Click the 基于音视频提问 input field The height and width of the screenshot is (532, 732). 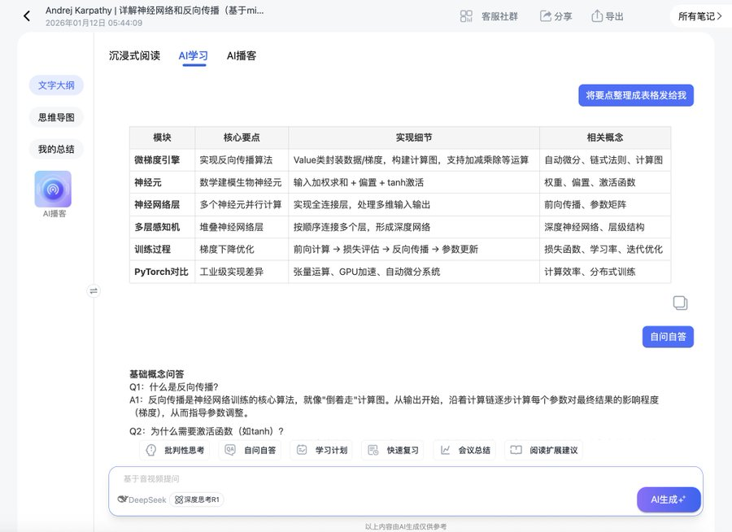(x=366, y=479)
